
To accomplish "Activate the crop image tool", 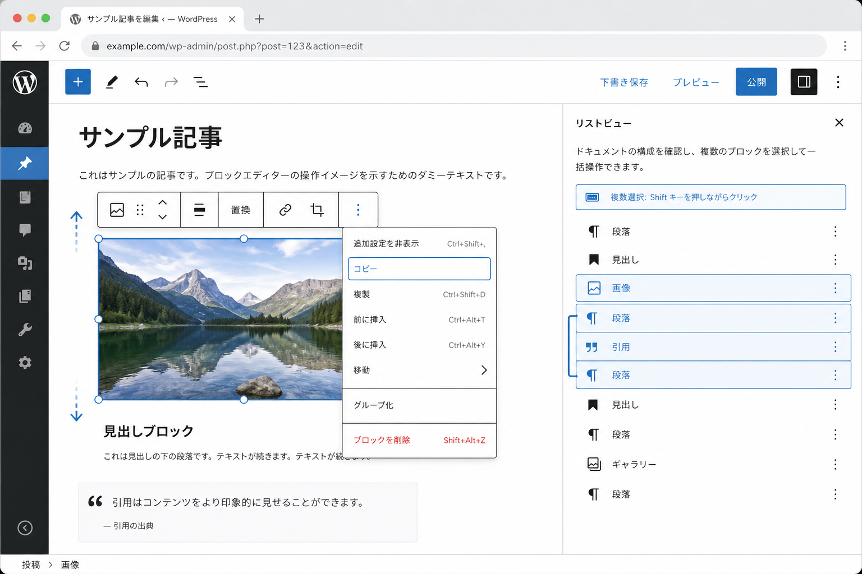I will pyautogui.click(x=317, y=210).
